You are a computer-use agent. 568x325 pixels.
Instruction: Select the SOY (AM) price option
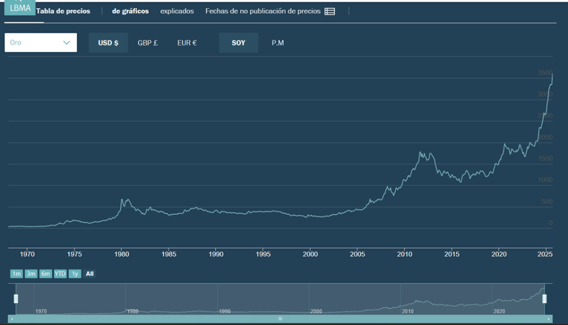[x=238, y=43]
